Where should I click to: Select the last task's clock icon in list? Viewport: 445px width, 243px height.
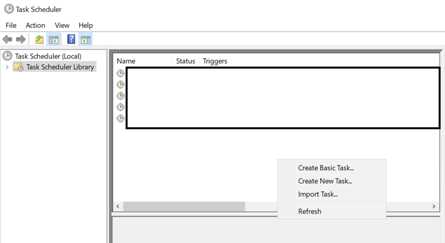[x=121, y=118]
